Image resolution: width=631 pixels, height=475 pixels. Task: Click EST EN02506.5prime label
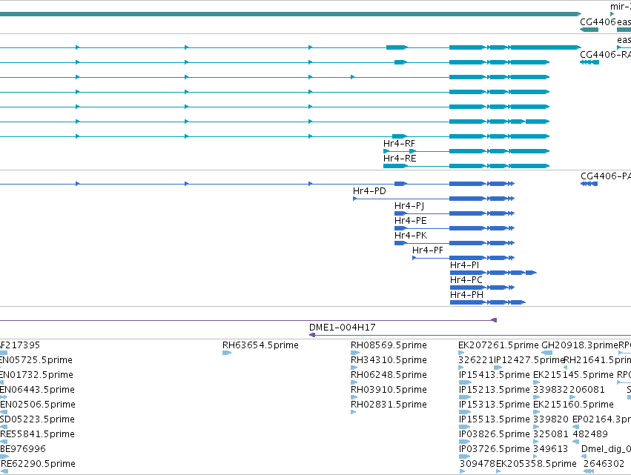pyautogui.click(x=38, y=405)
